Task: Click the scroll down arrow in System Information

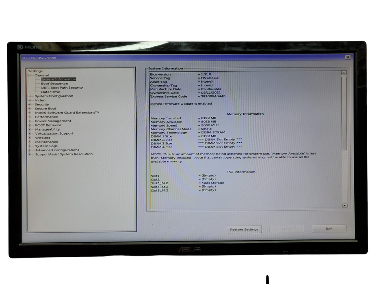Action: [345, 206]
